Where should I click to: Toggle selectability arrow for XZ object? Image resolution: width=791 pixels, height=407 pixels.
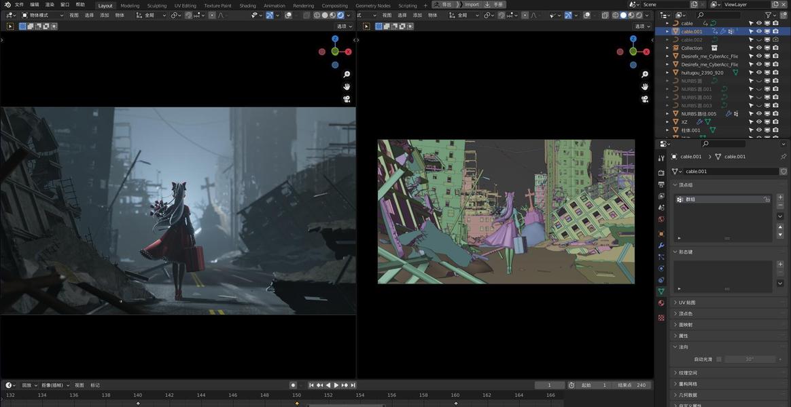coord(751,122)
